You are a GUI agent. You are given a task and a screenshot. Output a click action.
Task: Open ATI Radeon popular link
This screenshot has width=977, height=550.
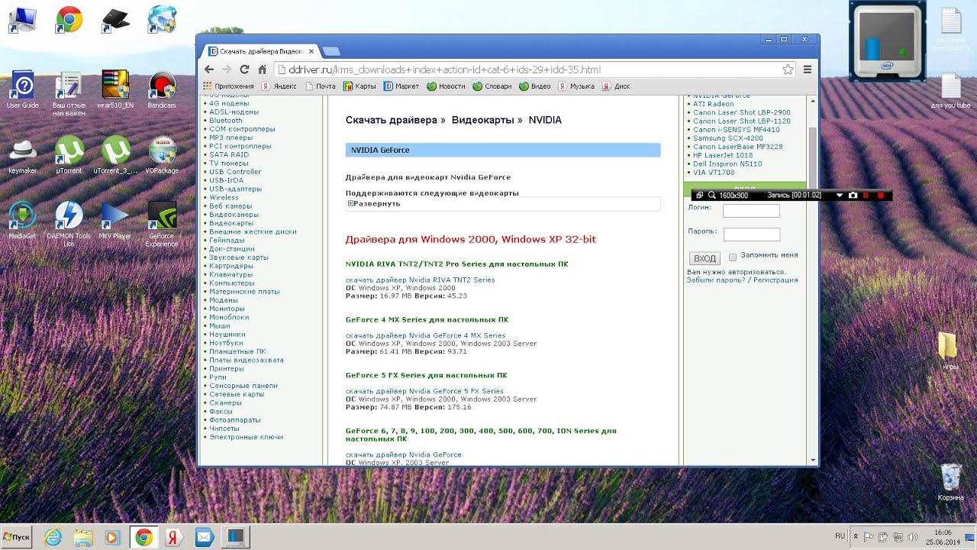[x=713, y=104]
